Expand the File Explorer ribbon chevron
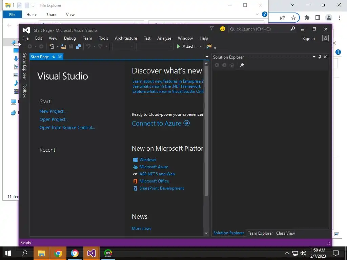347x260 pixels. 257,14
